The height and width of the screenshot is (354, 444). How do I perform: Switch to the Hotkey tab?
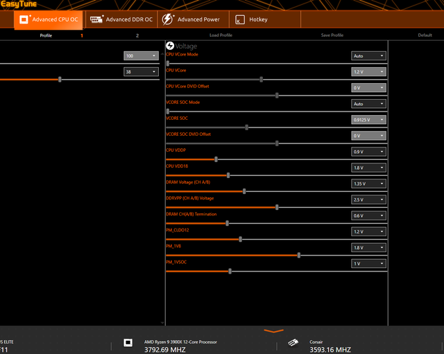pos(265,19)
